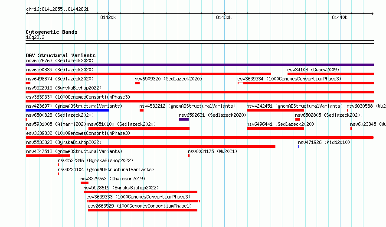Open nsv4532212 (gnomADStructuralVariants) label
This screenshot has width=386, height=227.
187,106
